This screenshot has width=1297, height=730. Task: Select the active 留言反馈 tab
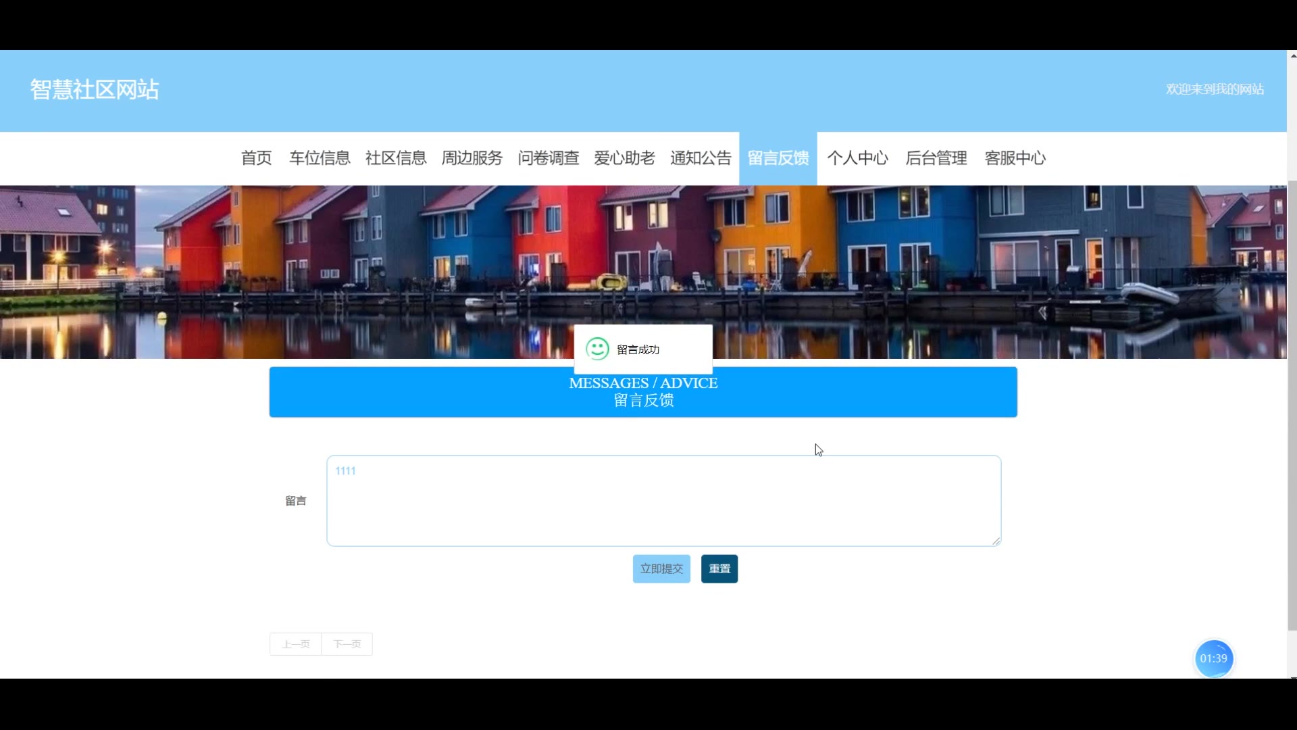[x=778, y=158]
